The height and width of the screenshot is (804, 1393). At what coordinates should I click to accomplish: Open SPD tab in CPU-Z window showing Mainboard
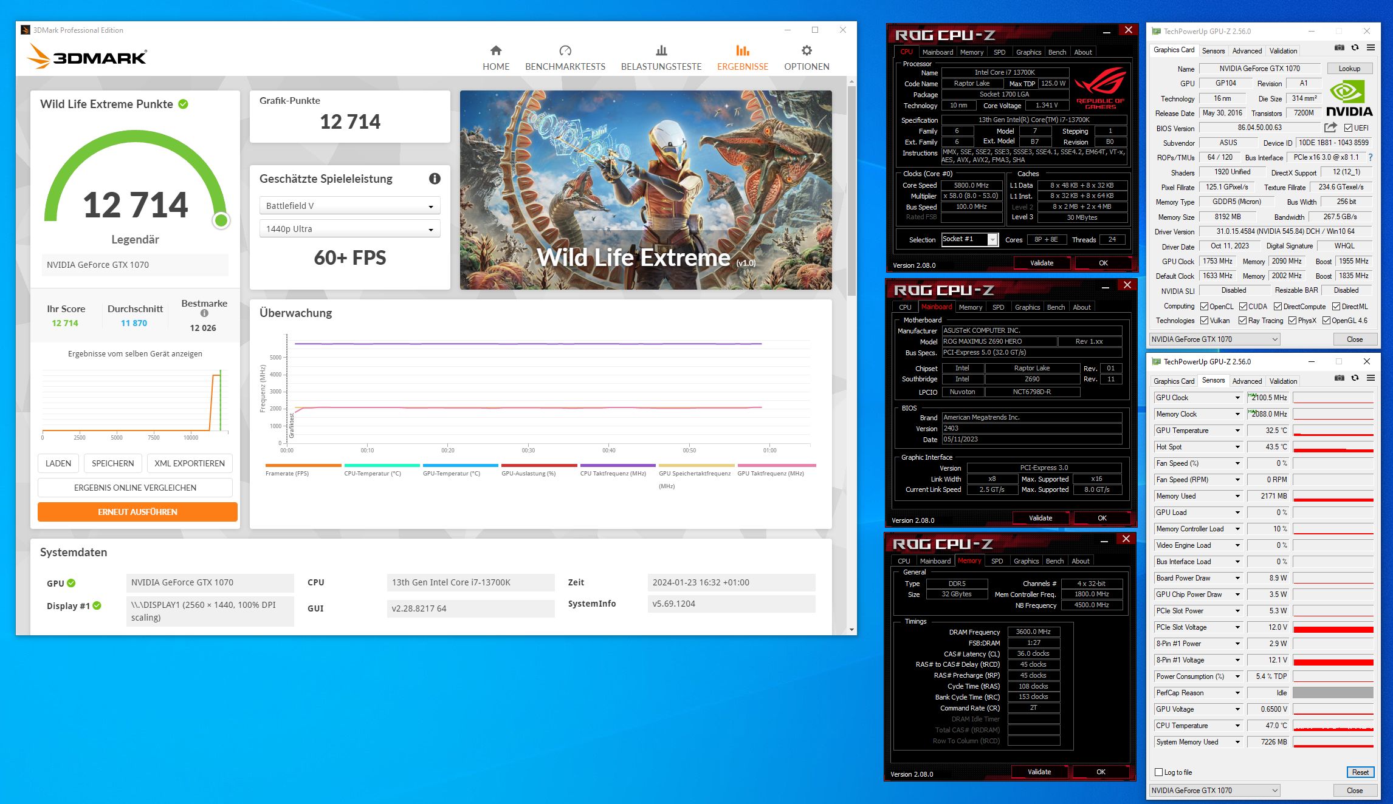click(998, 307)
